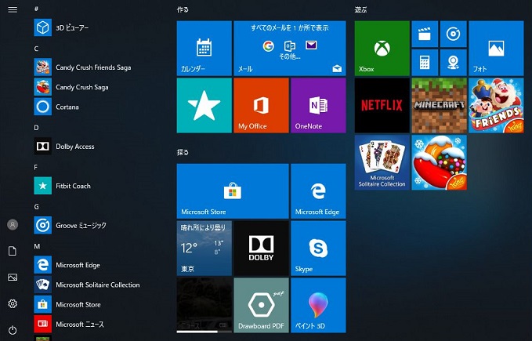This screenshot has width=532, height=341.
Task: Open the Drawboard PDF tile
Action: 261,304
